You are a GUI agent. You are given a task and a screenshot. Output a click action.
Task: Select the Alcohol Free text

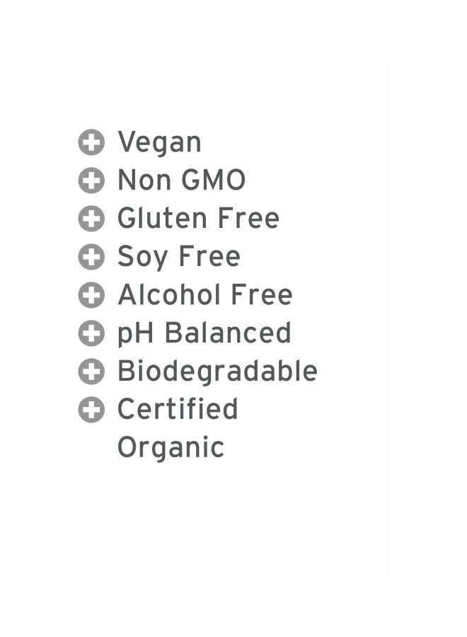coord(204,295)
